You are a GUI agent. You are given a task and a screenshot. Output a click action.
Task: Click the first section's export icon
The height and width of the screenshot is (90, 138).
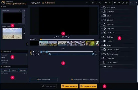(x=31, y=52)
